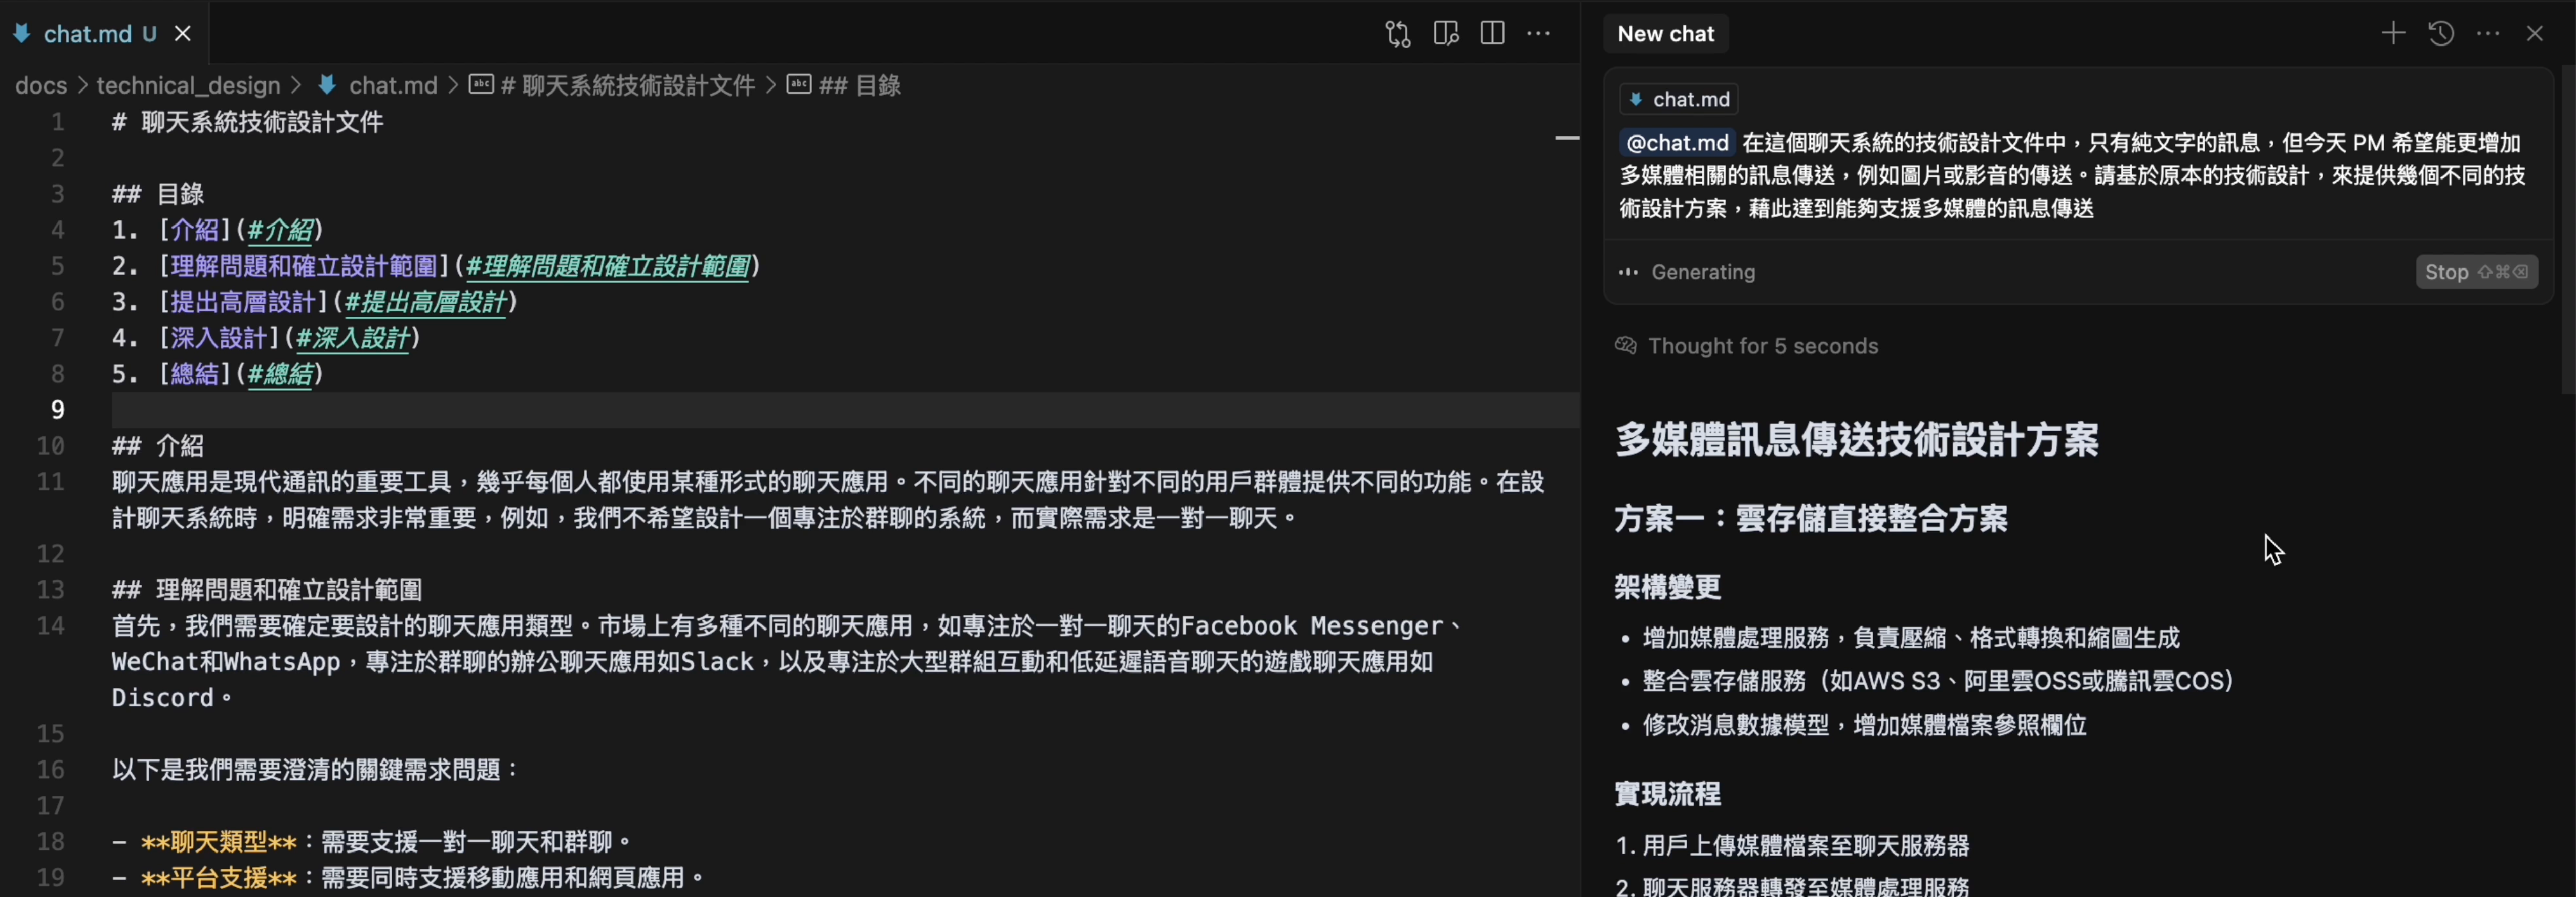Show chat history with the clock icon
Image resolution: width=2576 pixels, height=897 pixels.
2440,33
